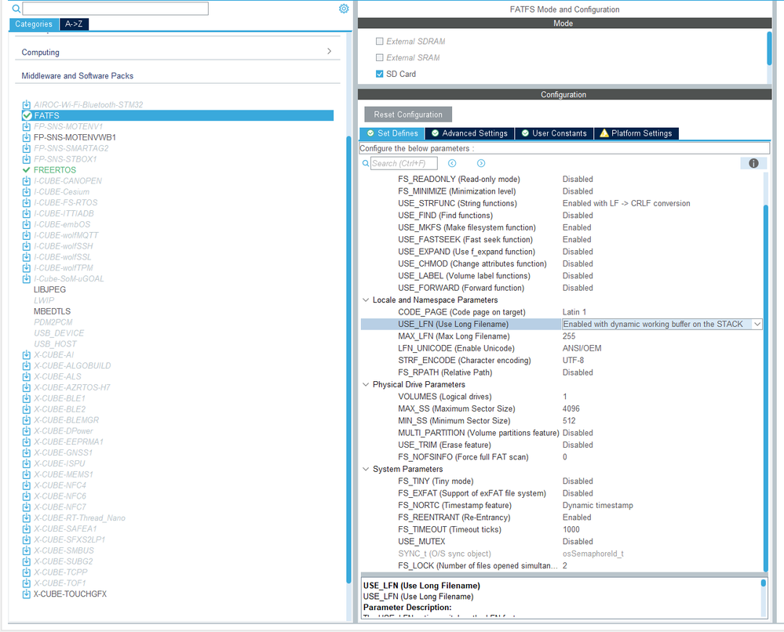This screenshot has width=784, height=632.
Task: Switch to the Categories tab
Action: click(x=34, y=24)
